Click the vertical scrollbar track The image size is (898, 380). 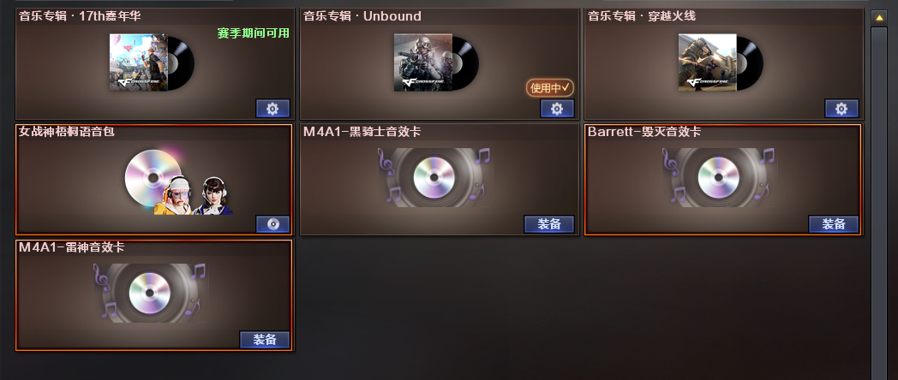(879, 203)
